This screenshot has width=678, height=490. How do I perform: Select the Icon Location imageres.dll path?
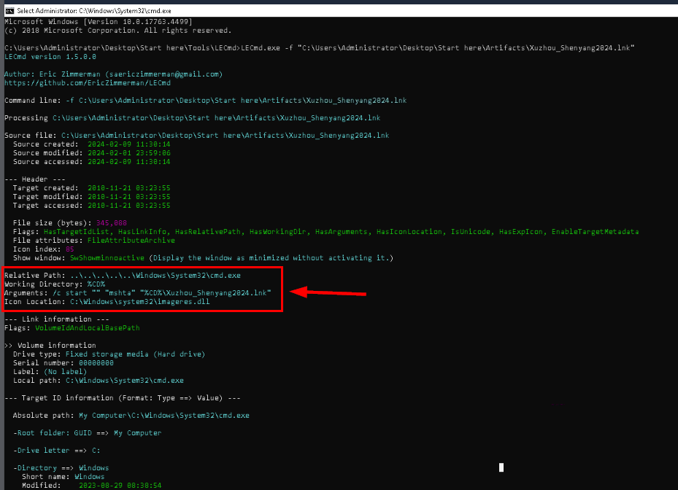pos(139,302)
